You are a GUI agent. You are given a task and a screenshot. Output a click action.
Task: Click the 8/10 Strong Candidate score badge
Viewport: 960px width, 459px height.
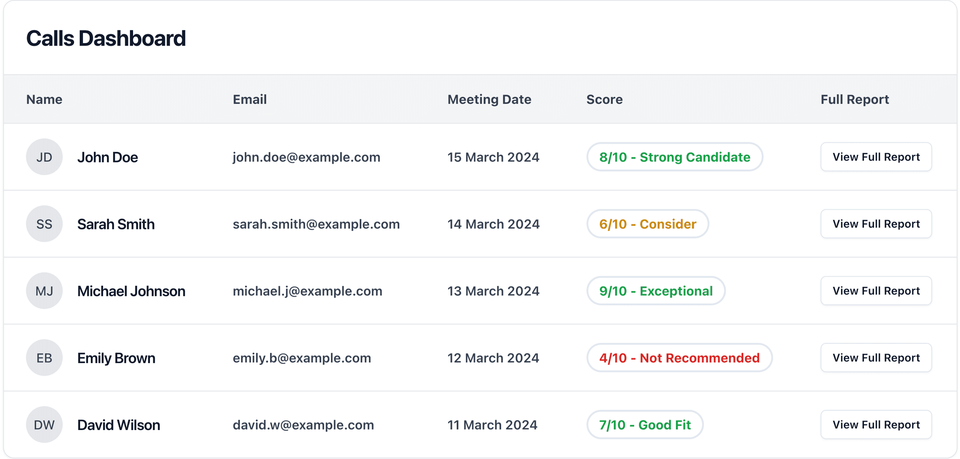coord(675,157)
